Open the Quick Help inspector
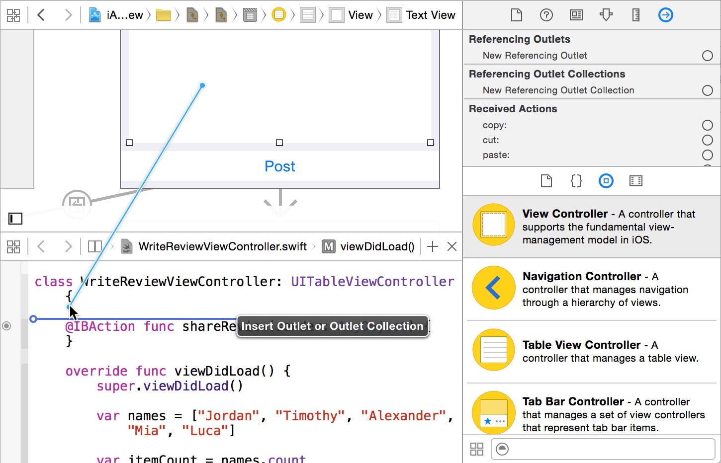This screenshot has width=721, height=463. pyautogui.click(x=546, y=15)
